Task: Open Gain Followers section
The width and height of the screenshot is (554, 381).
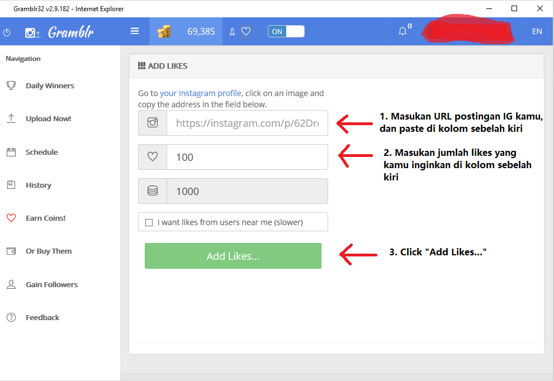Action: [51, 284]
